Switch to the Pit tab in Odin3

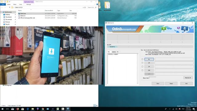coord(118,52)
